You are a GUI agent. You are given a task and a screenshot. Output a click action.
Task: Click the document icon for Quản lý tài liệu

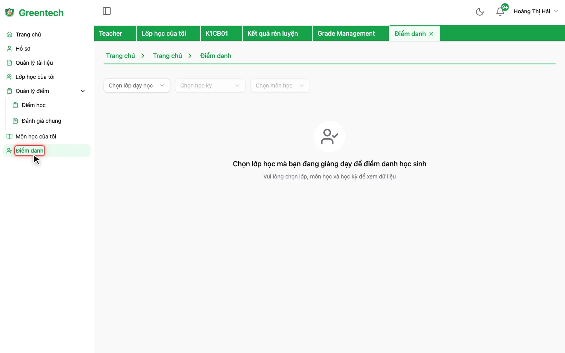click(x=9, y=63)
